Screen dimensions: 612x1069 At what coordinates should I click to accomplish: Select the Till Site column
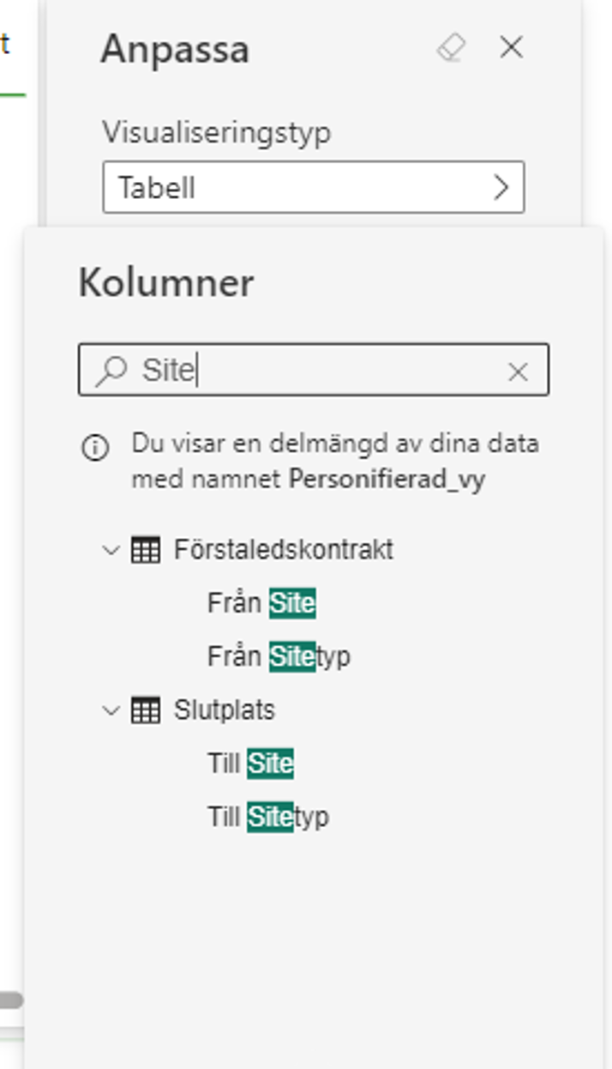[250, 763]
